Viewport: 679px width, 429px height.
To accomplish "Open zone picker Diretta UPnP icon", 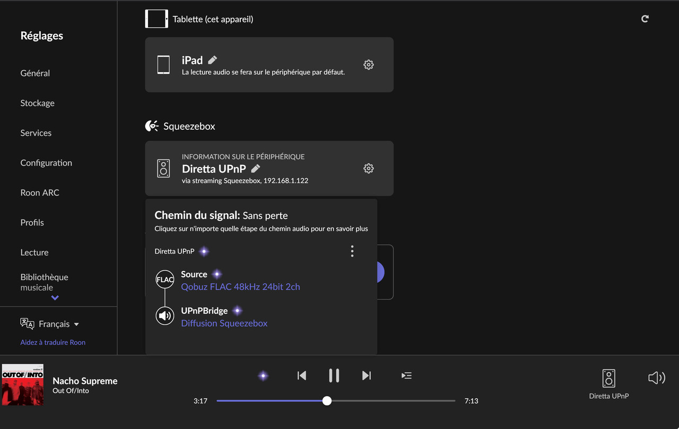I will pyautogui.click(x=609, y=379).
